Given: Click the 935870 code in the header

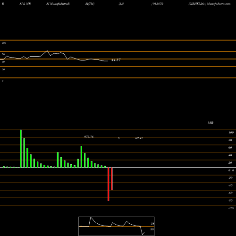Looking at the screenshot, I should click(158, 4).
